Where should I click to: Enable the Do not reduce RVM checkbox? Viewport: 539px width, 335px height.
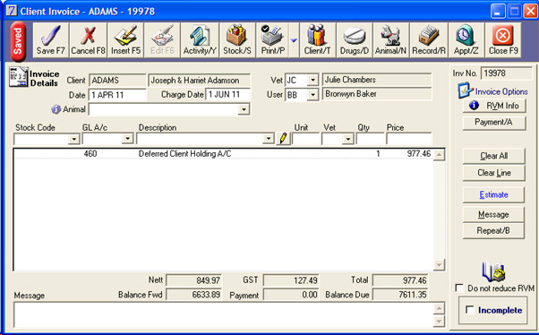pos(459,288)
